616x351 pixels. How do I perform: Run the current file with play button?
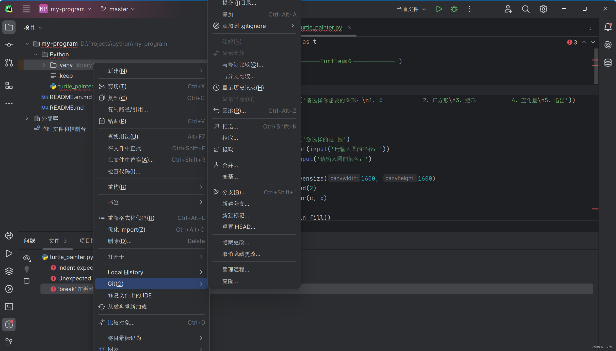click(439, 9)
